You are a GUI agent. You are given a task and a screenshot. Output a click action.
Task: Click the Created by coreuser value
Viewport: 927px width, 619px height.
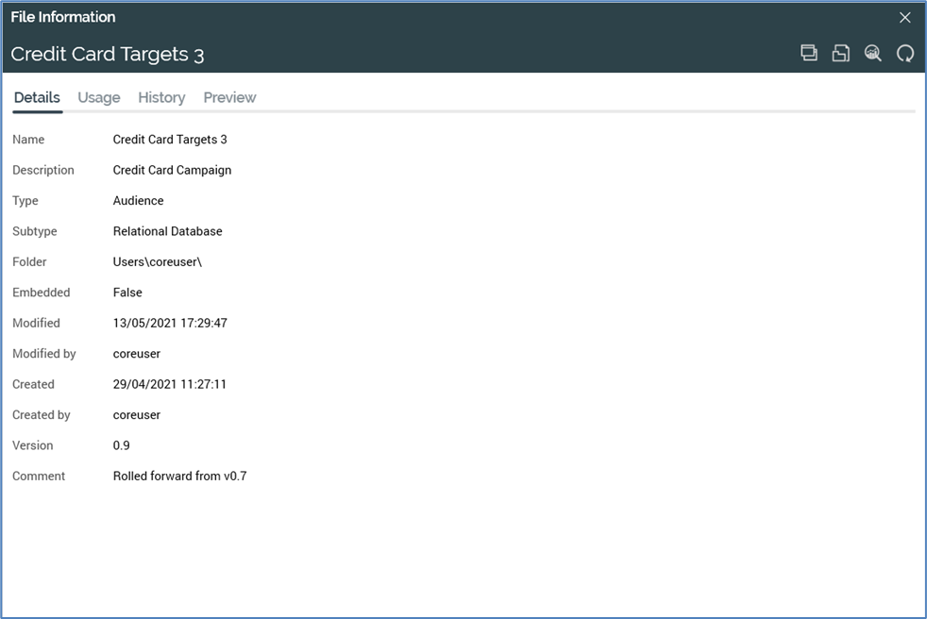click(x=137, y=415)
